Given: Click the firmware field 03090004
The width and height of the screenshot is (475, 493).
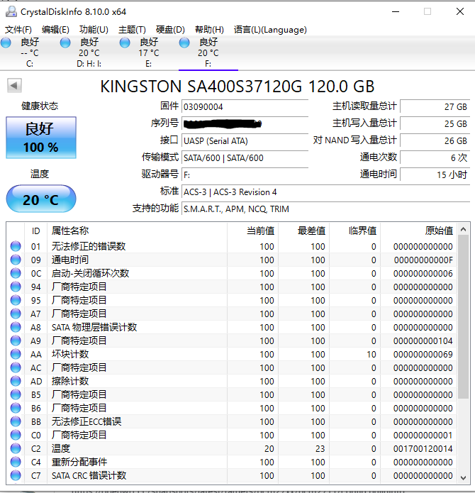Looking at the screenshot, I should 245,106.
